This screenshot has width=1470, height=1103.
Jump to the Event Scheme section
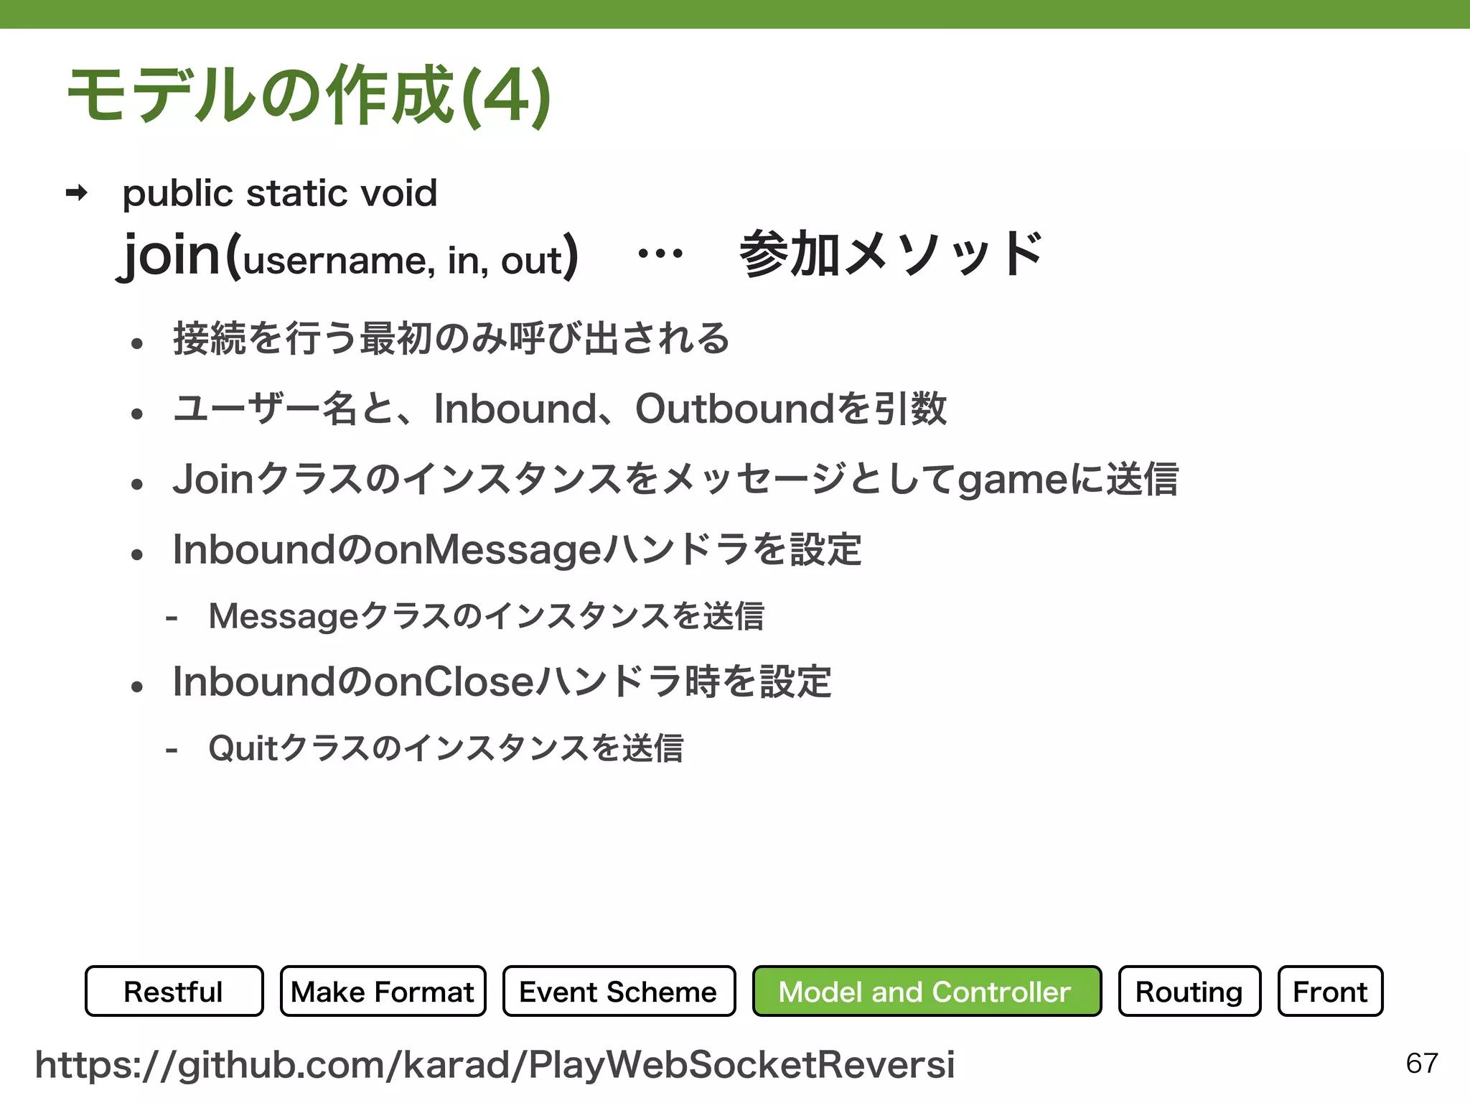(x=619, y=991)
